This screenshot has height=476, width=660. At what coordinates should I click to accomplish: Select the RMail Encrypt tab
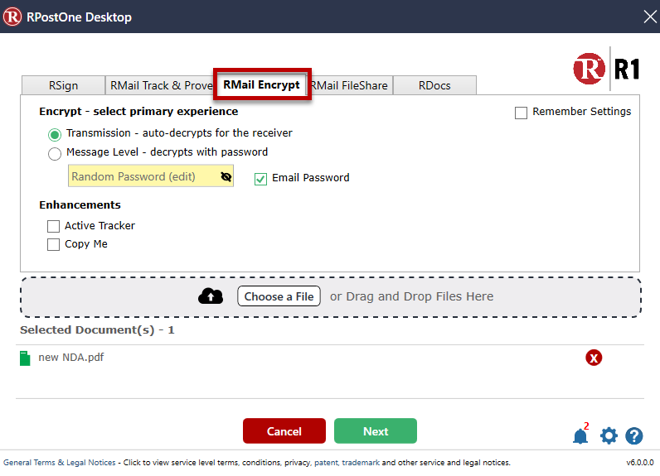point(261,84)
